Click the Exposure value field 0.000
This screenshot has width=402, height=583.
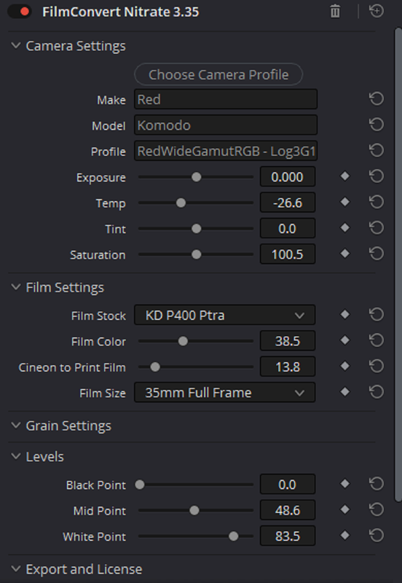pyautogui.click(x=288, y=176)
